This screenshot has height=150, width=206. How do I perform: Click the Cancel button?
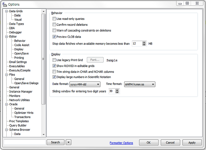click(170, 143)
